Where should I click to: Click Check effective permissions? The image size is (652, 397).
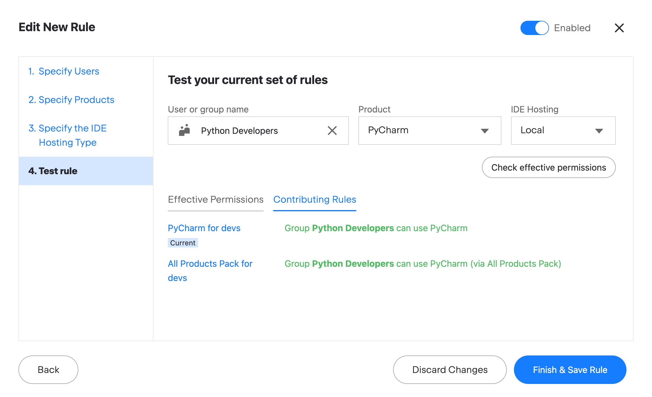tap(548, 167)
